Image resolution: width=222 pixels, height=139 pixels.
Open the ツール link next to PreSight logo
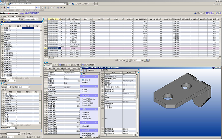pos(21,13)
